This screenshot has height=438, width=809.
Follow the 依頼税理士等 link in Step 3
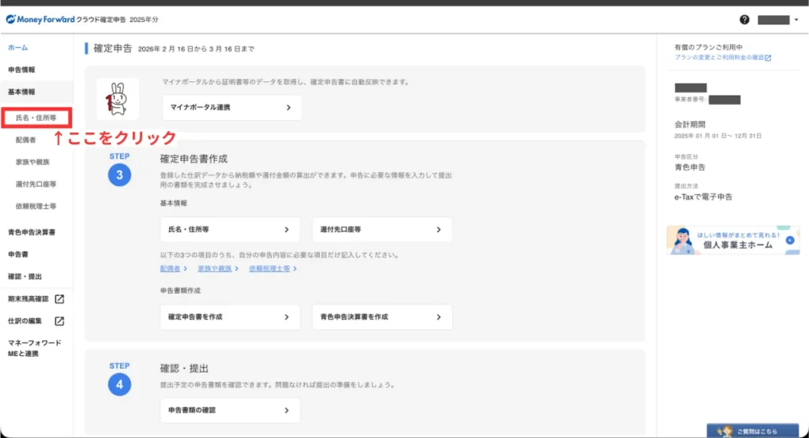[269, 268]
